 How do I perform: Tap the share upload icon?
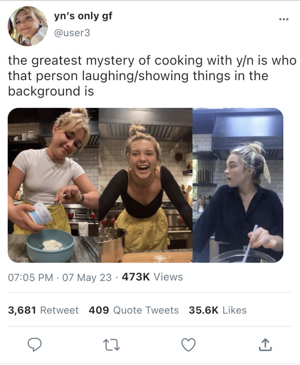[x=265, y=345]
